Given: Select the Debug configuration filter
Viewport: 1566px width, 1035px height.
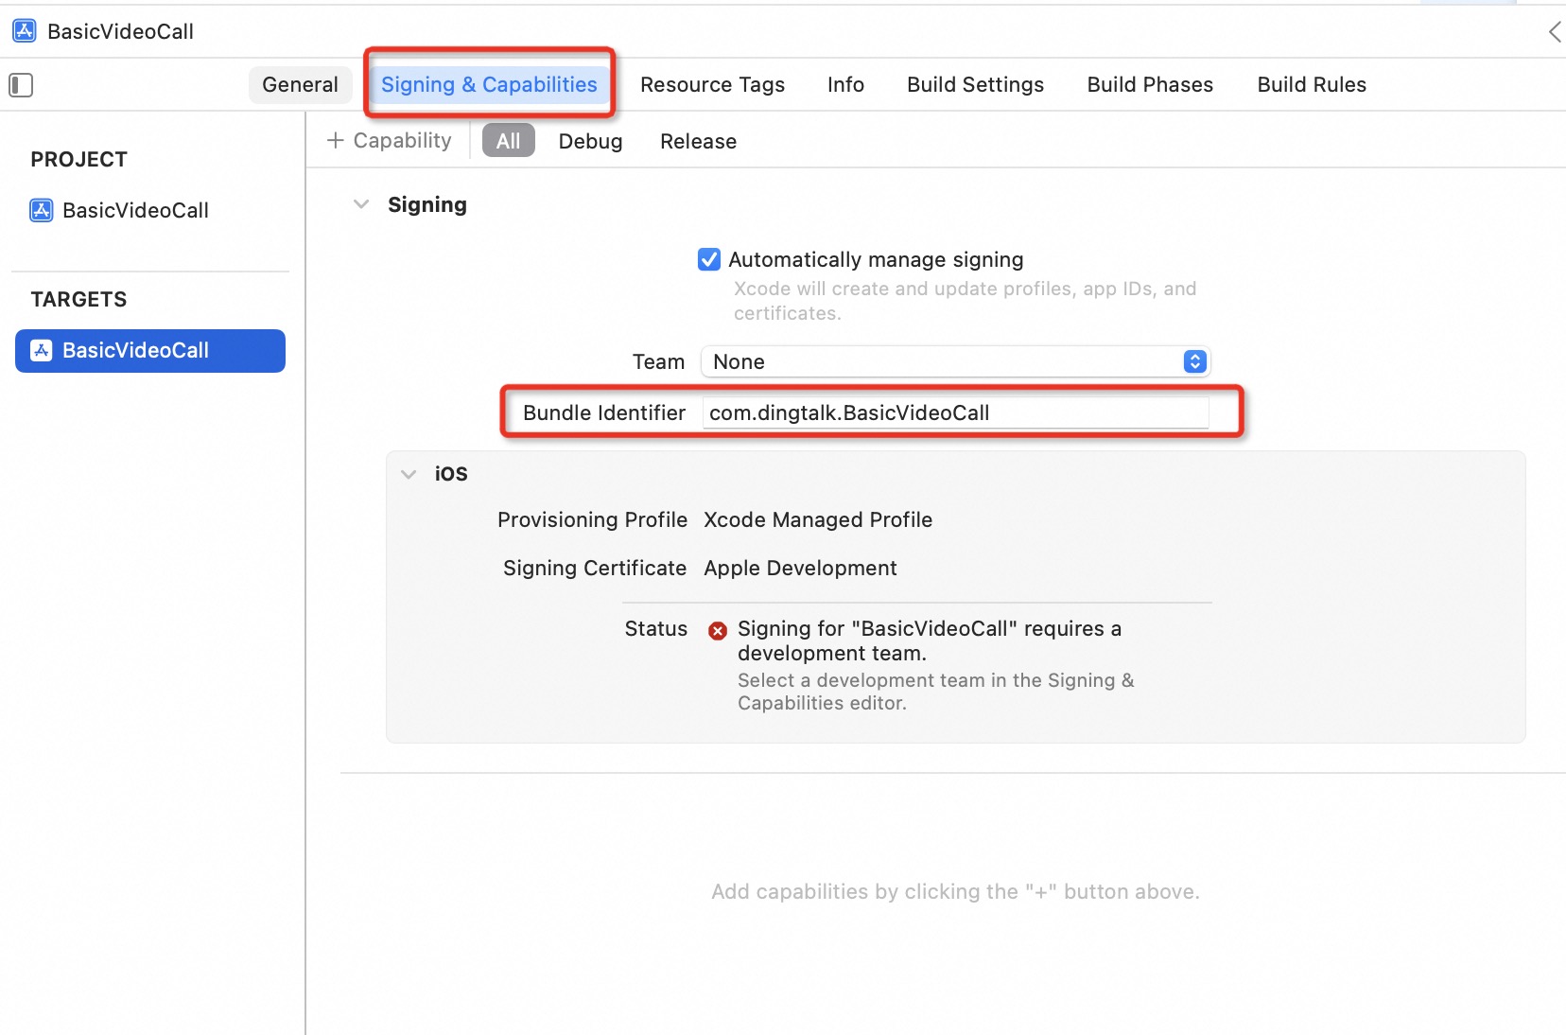Looking at the screenshot, I should click(x=590, y=141).
